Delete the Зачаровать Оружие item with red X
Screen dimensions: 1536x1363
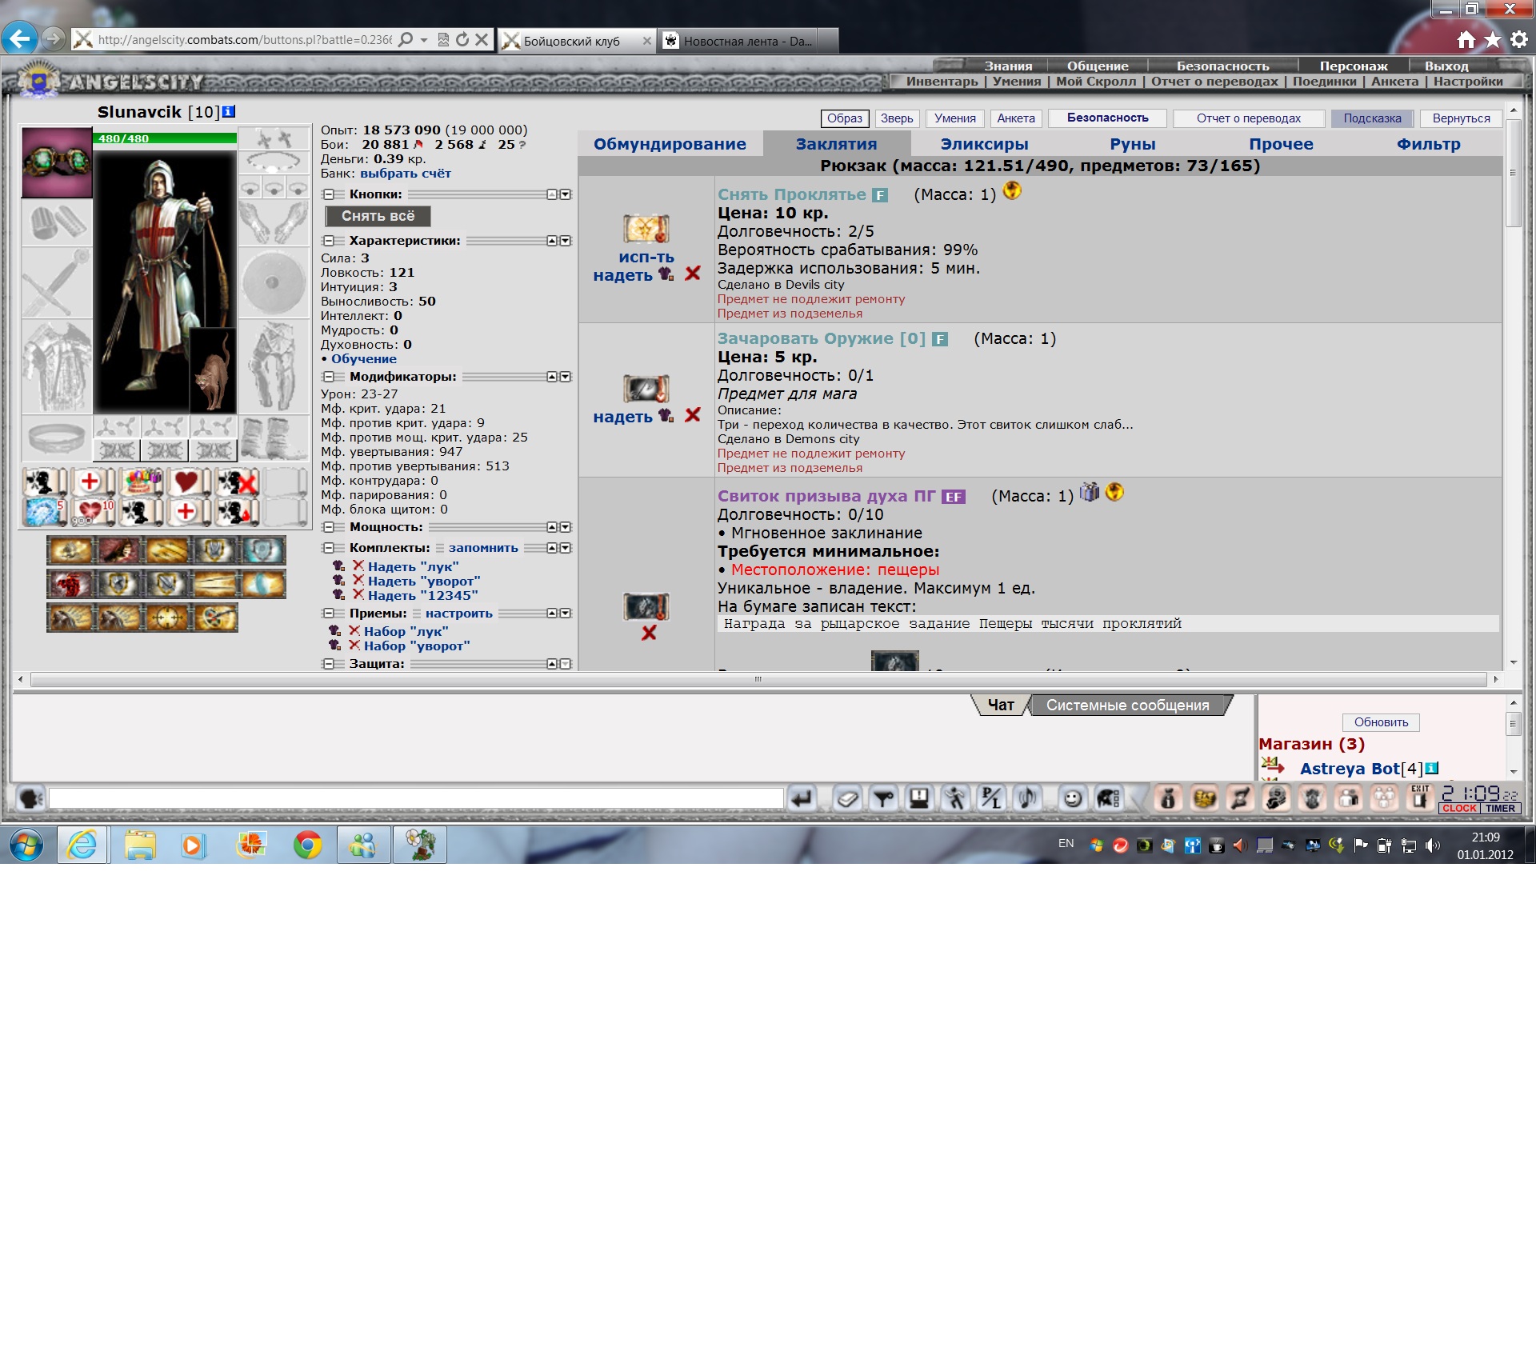click(693, 415)
